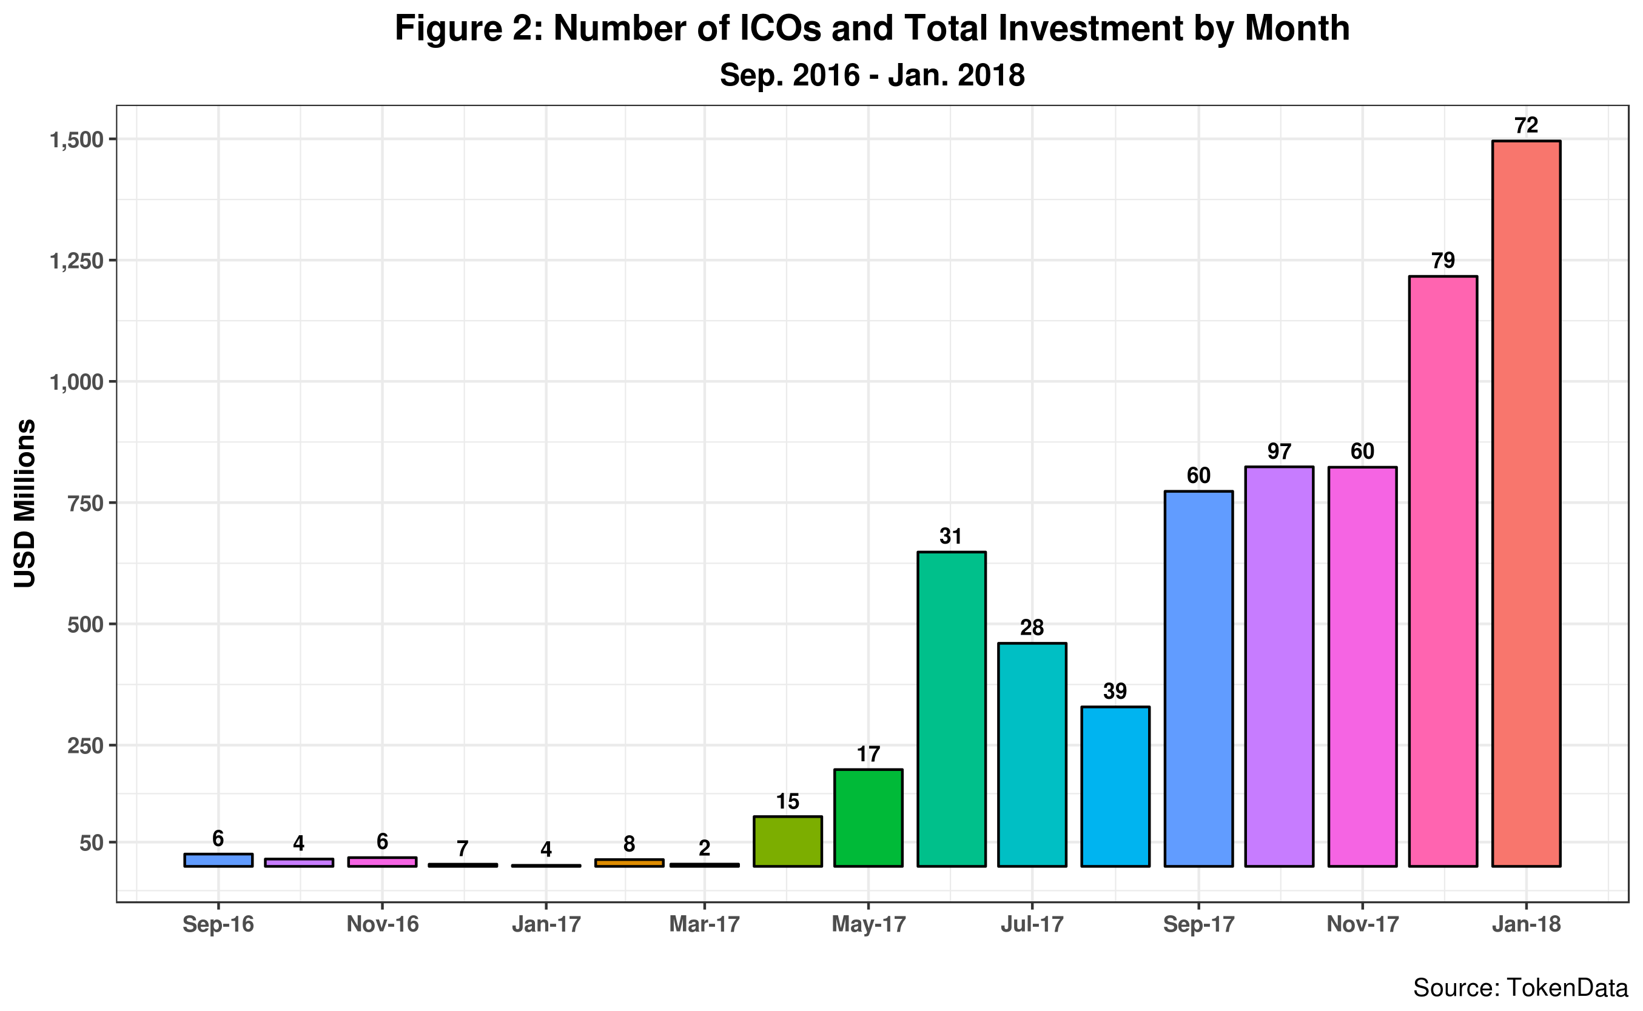Click the 'Mar-17' x-axis label
This screenshot has width=1643, height=1011.
(704, 924)
